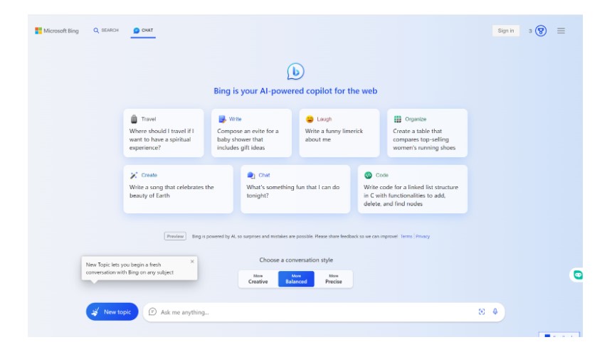Click the Laugh emoji icon
The height and width of the screenshot is (352, 607).
[310, 119]
